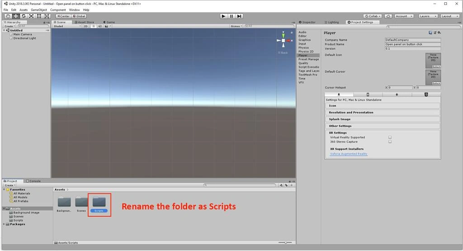Image resolution: width=463 pixels, height=251 pixels.
Task: Open Player settings help icon
Action: [430, 33]
